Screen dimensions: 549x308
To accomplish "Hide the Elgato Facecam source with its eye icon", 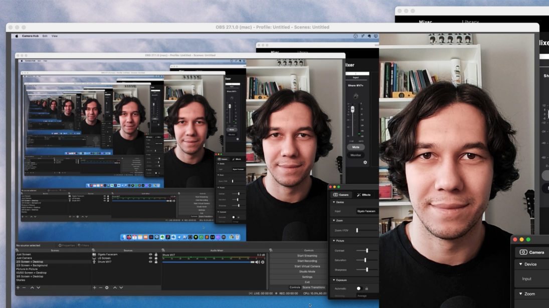I will tap(150, 254).
